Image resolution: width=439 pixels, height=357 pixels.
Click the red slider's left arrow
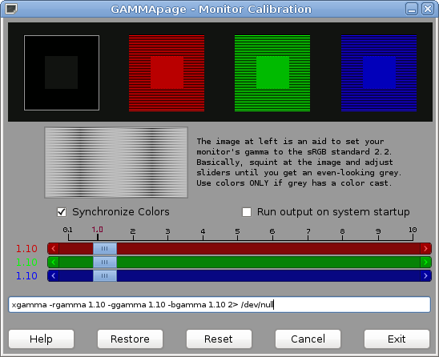coord(54,248)
